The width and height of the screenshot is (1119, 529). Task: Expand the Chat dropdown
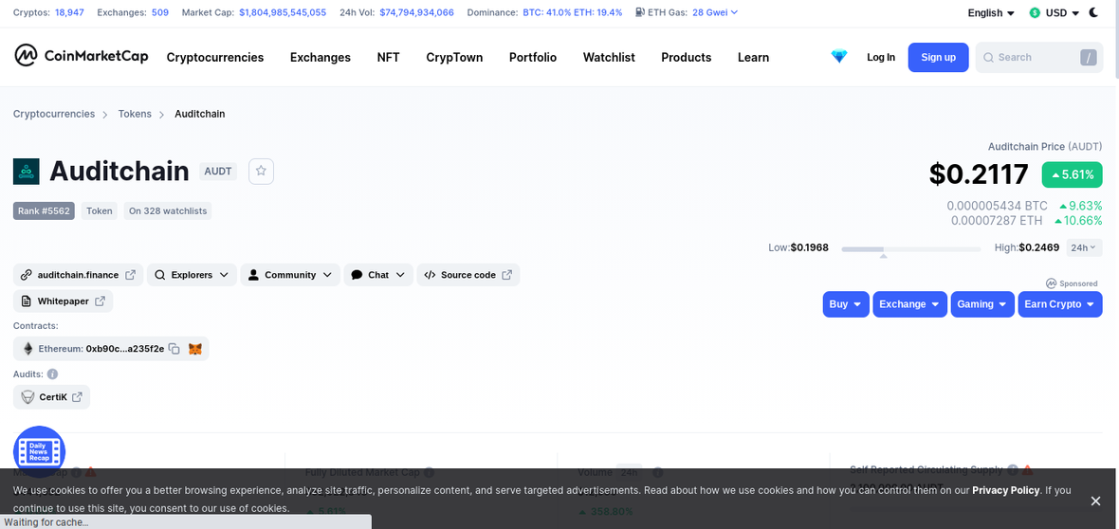[x=378, y=275]
